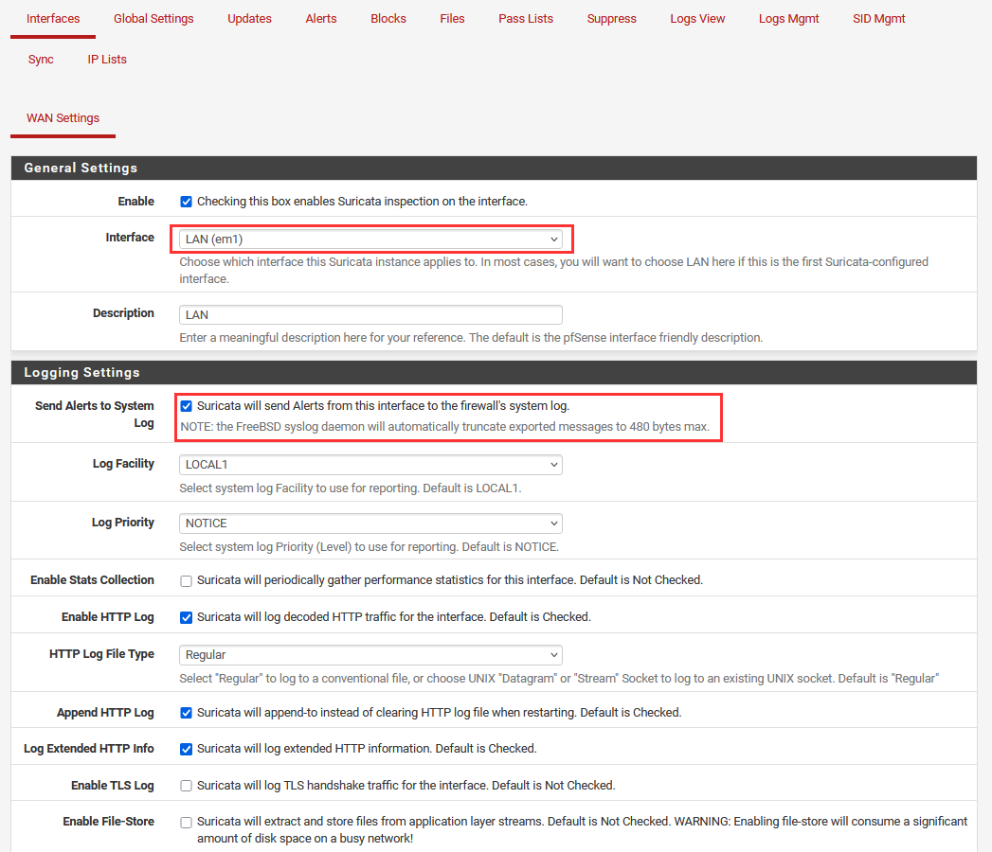Switch to the Alerts tab
The height and width of the screenshot is (852, 992).
tap(320, 19)
